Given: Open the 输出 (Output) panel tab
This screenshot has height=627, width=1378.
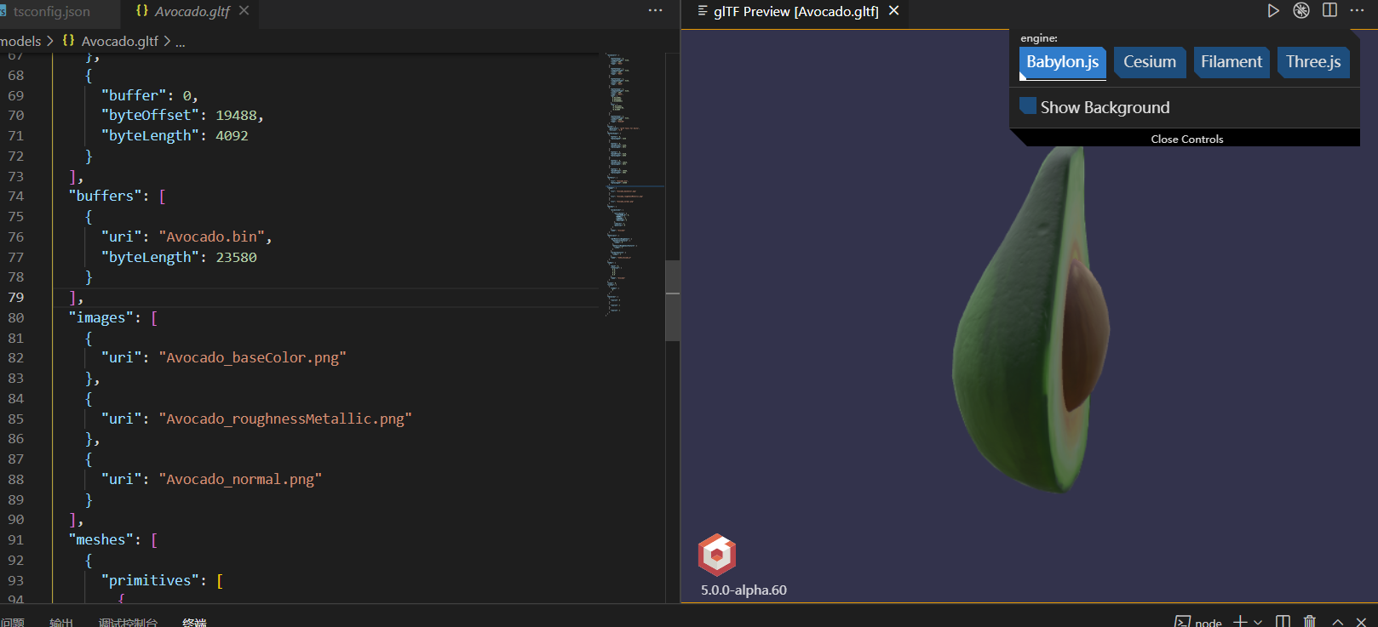Looking at the screenshot, I should coord(61,623).
